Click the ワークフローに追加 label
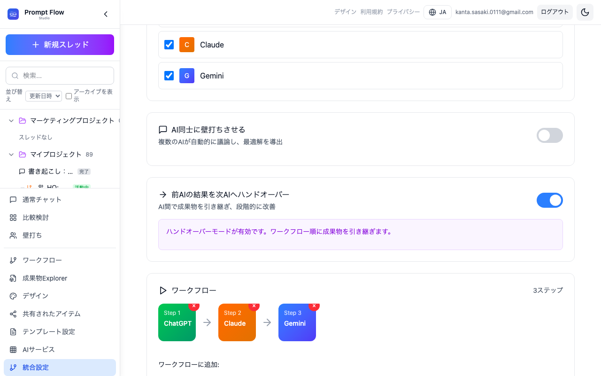601x376 pixels. pyautogui.click(x=189, y=365)
